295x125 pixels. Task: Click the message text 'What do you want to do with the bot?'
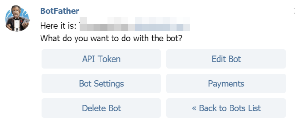pos(111,39)
